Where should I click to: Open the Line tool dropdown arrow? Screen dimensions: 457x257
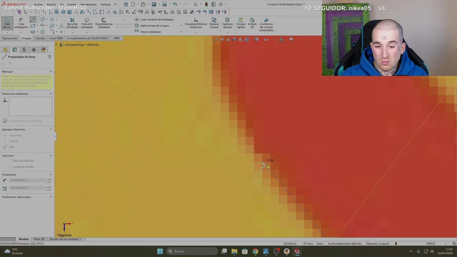37,20
